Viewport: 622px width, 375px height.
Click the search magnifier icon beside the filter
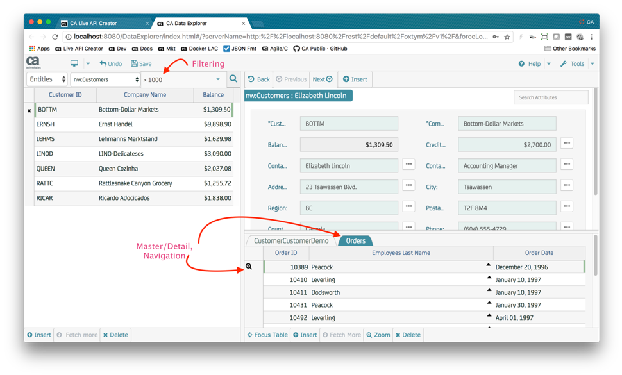(233, 79)
